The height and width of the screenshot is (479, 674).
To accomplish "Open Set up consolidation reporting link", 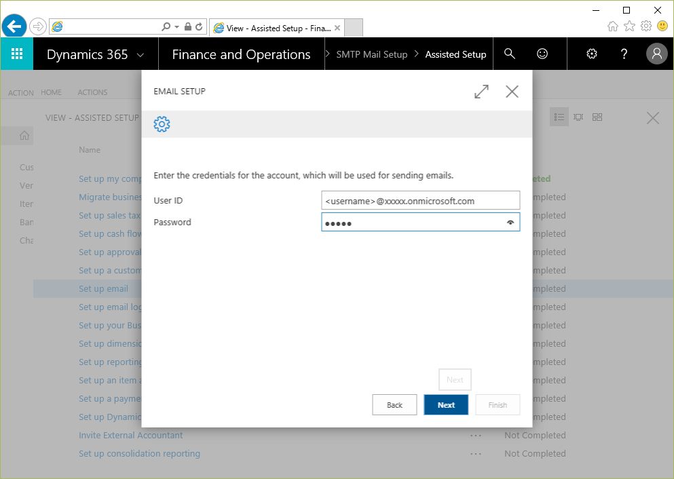I will (139, 454).
